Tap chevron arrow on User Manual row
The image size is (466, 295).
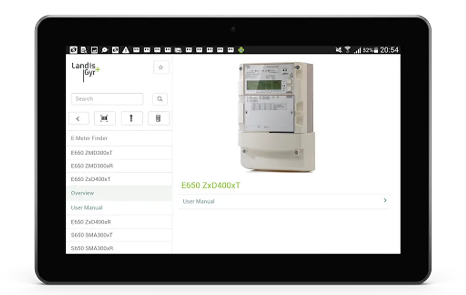pos(385,200)
